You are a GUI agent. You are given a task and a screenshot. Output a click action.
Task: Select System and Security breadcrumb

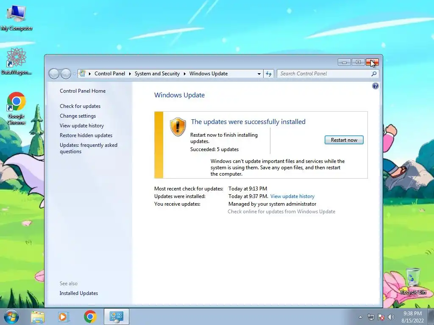tap(157, 74)
